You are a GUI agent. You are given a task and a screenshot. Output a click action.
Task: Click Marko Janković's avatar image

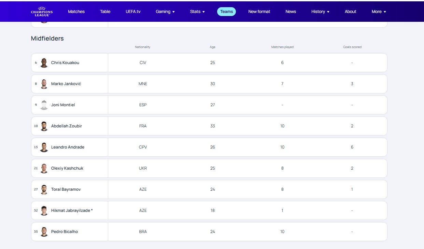(44, 84)
